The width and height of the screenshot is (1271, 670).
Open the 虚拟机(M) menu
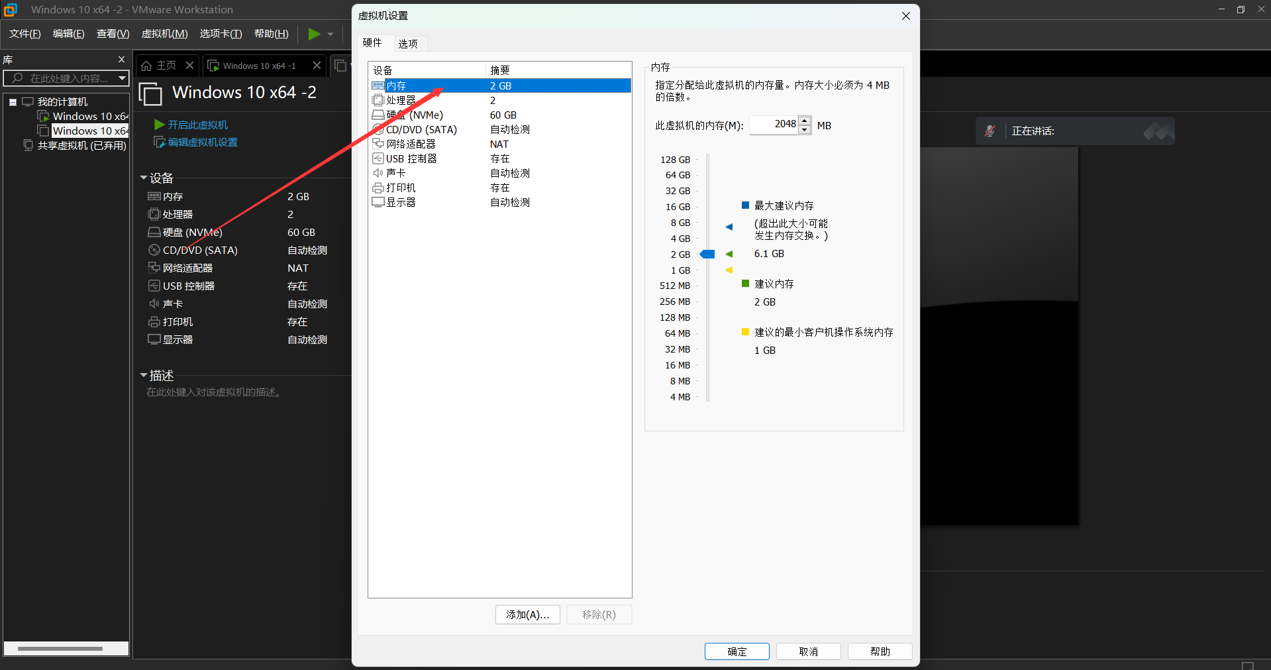pyautogui.click(x=165, y=34)
